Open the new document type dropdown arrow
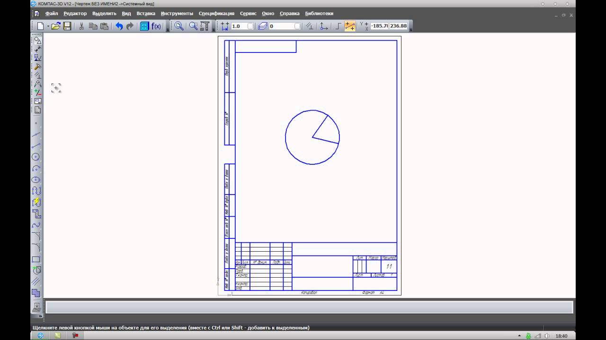Screen dimensions: 606x340 point(48,26)
